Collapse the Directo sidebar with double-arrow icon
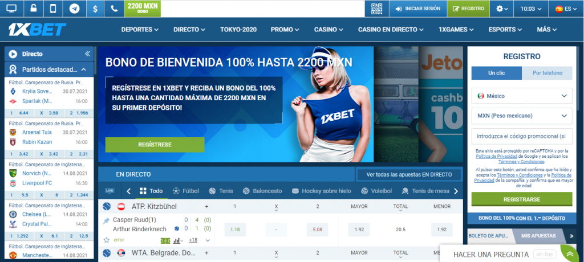 [87, 54]
